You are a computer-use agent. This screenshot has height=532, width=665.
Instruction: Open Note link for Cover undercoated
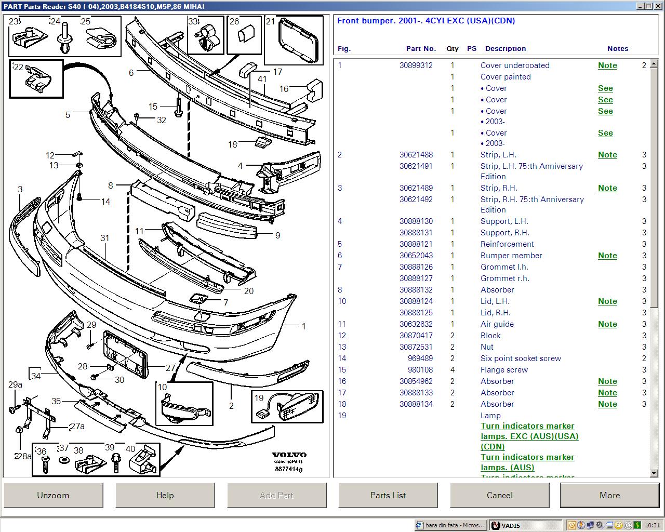[x=607, y=65]
